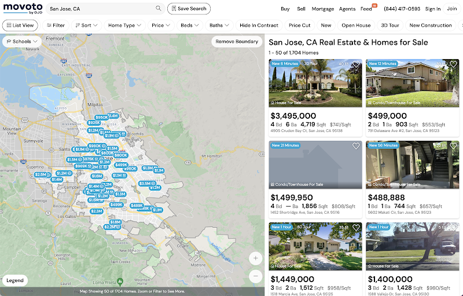Open the $3,495,000 house listing photo
This screenshot has width=463, height=296.
[315, 83]
